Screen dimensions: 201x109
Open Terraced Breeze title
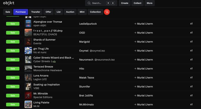[x=43, y=67]
